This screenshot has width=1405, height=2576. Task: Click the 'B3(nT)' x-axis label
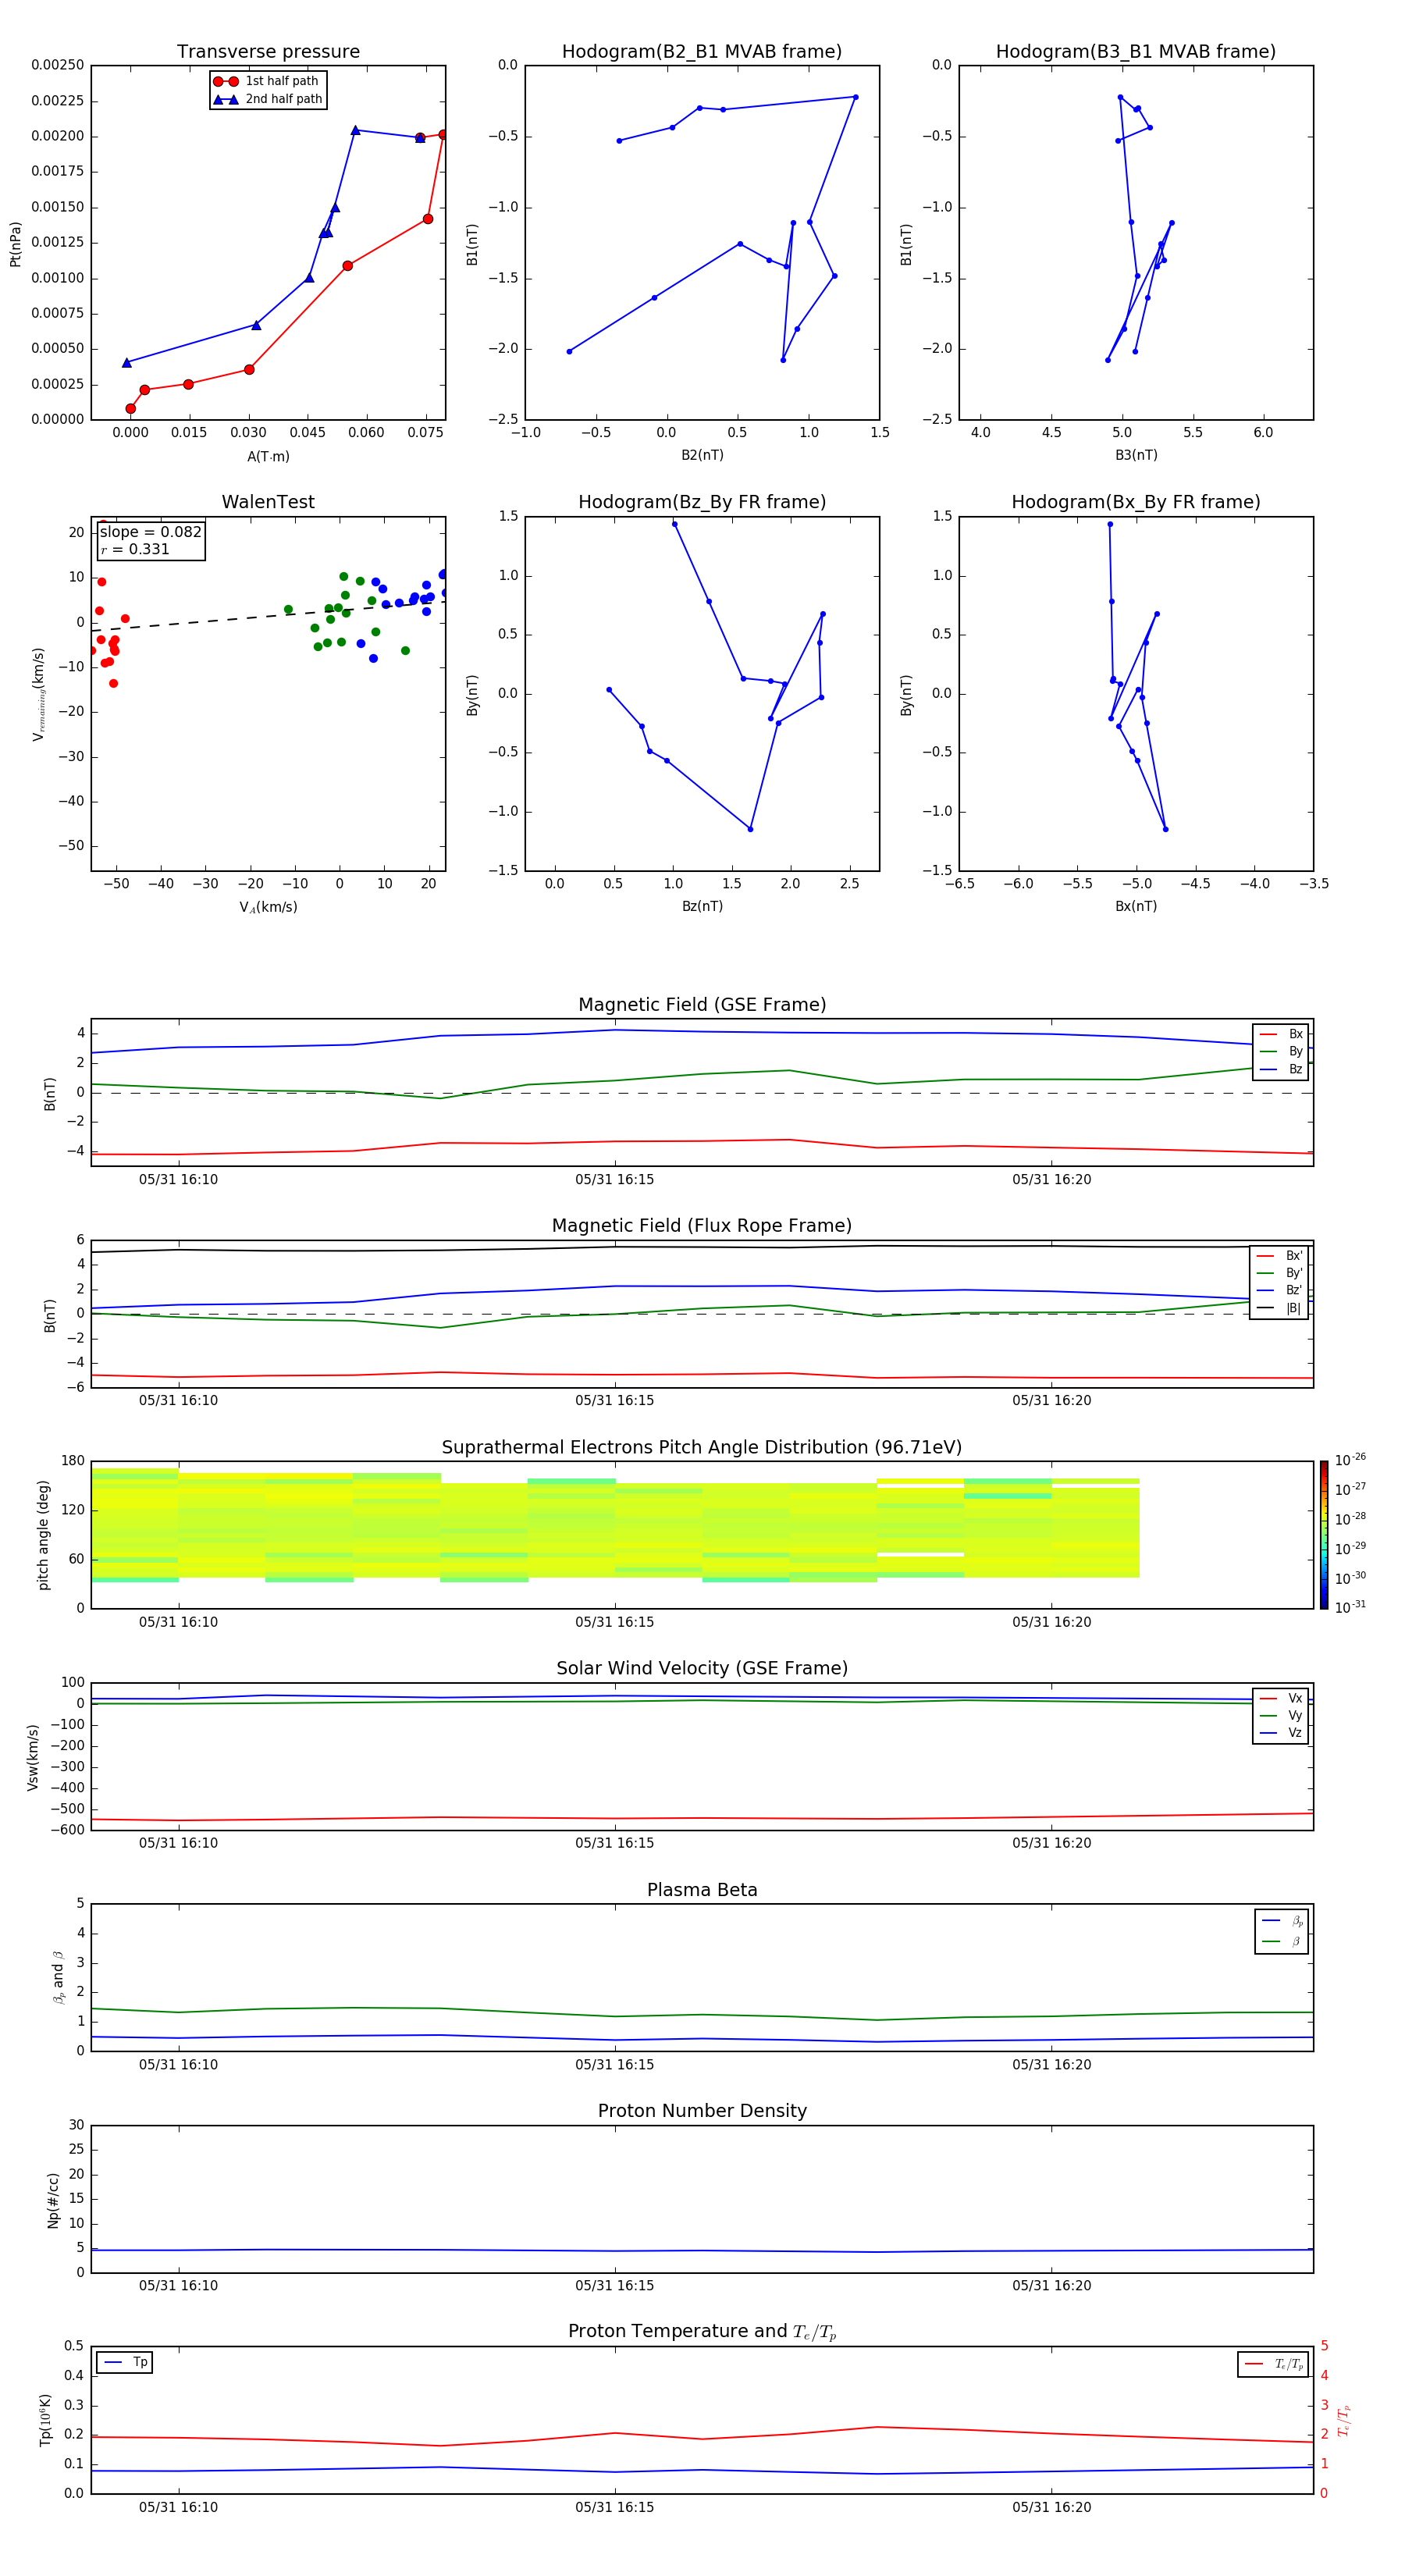point(1136,455)
